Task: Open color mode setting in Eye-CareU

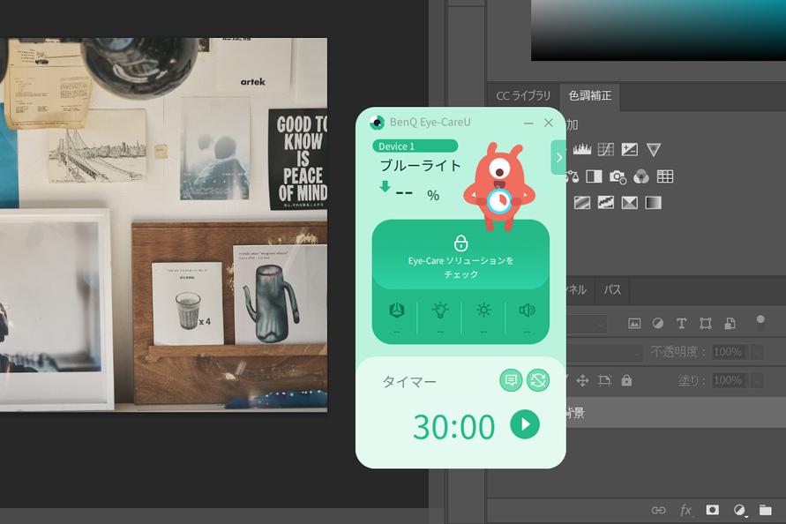Action: [396, 311]
